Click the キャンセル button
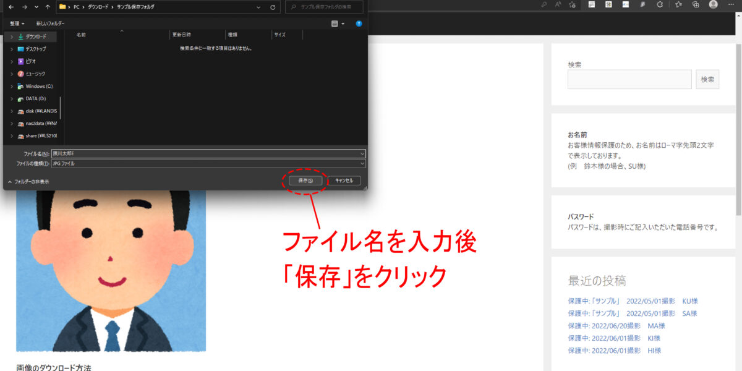This screenshot has height=371, width=742. (344, 180)
